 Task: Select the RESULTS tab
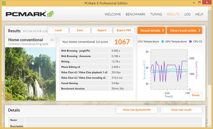[x=173, y=14]
